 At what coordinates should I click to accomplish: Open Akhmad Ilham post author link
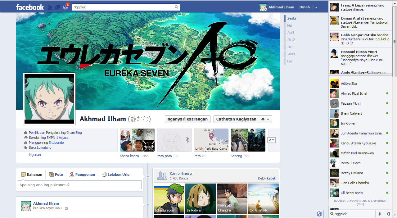click(x=46, y=203)
